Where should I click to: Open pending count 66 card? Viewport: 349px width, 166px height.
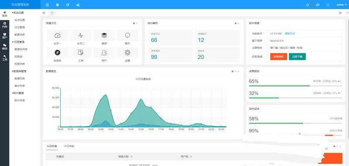click(x=171, y=38)
